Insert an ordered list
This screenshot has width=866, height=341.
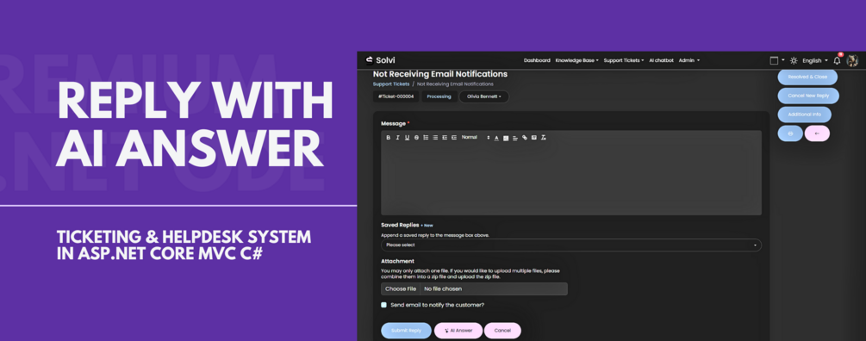426,138
